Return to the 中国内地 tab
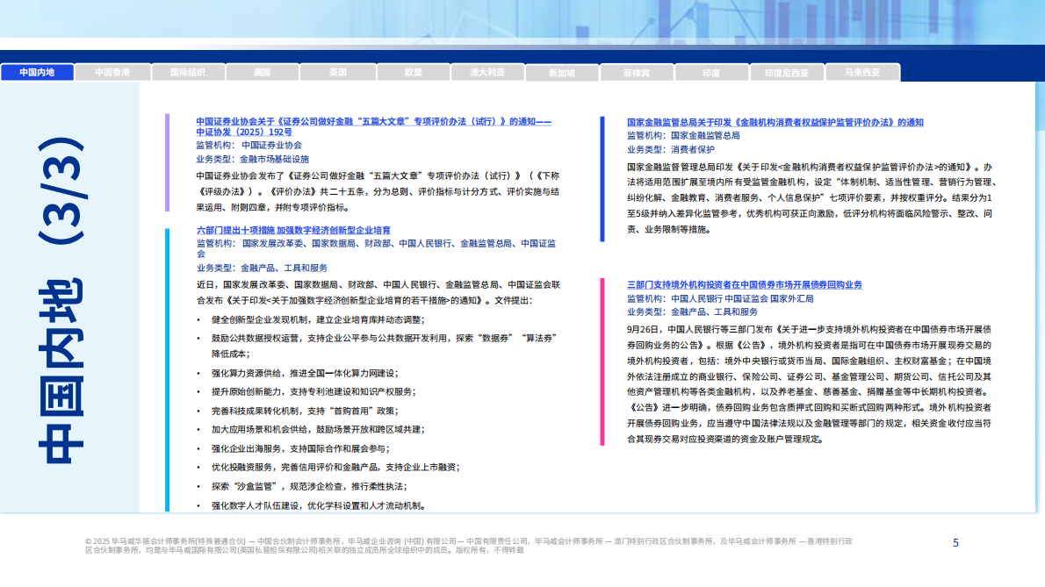The width and height of the screenshot is (1045, 587). (38, 72)
